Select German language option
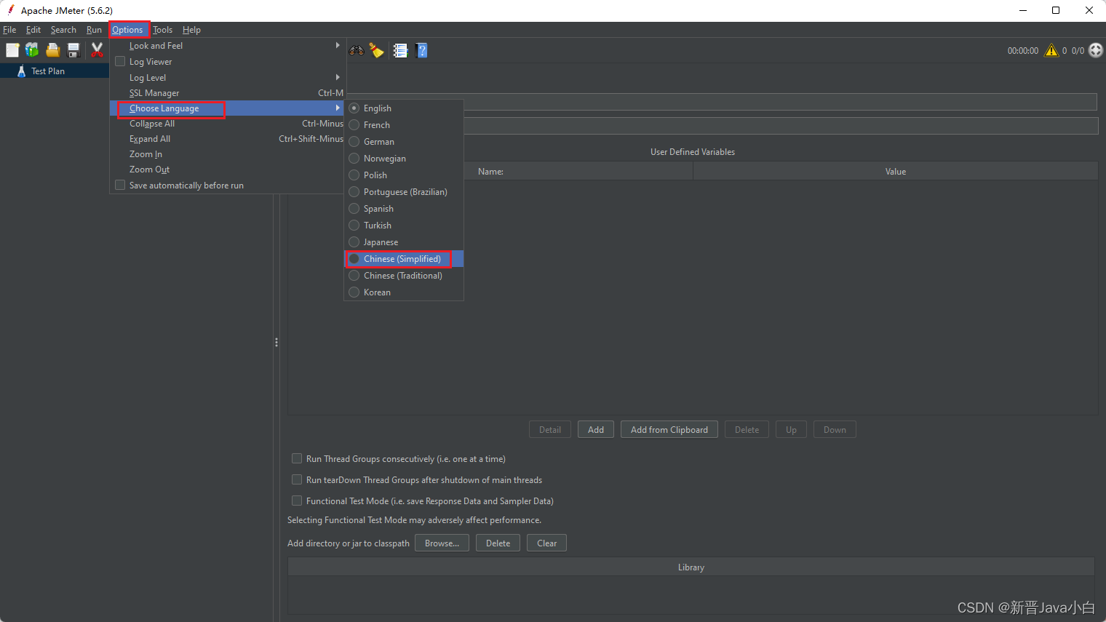 click(404, 142)
